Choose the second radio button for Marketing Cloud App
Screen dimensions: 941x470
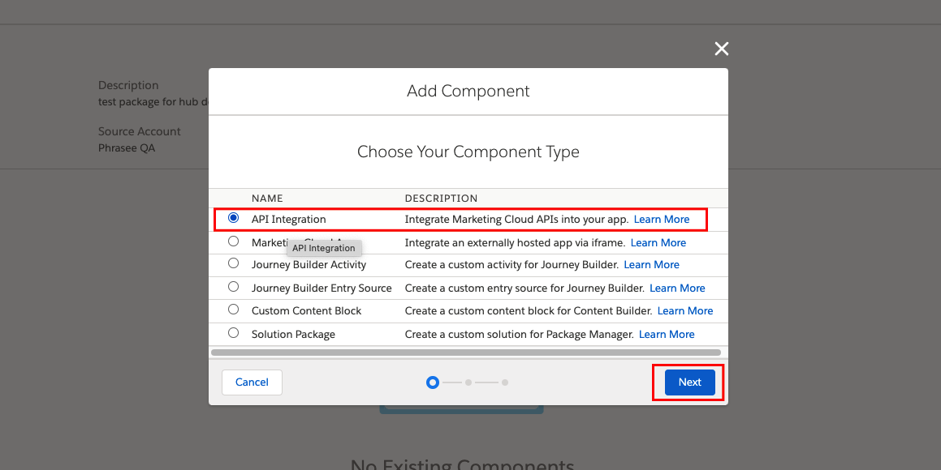pos(234,241)
